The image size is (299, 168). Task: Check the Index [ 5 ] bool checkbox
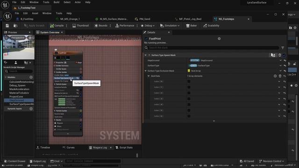pyautogui.click(x=189, y=110)
